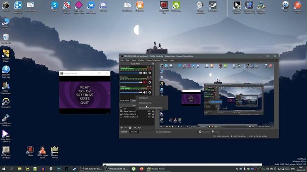Open gear for channel below Microphone
The image size is (307, 172).
click(x=150, y=92)
